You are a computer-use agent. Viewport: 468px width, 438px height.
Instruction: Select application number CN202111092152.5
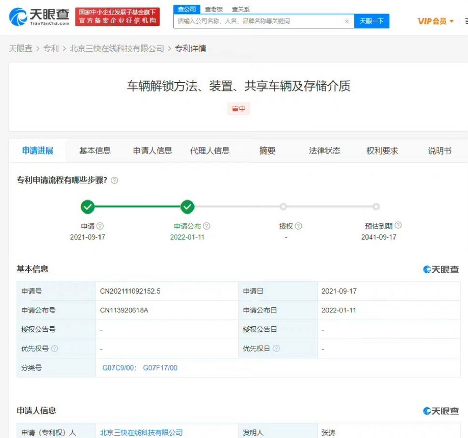click(130, 291)
